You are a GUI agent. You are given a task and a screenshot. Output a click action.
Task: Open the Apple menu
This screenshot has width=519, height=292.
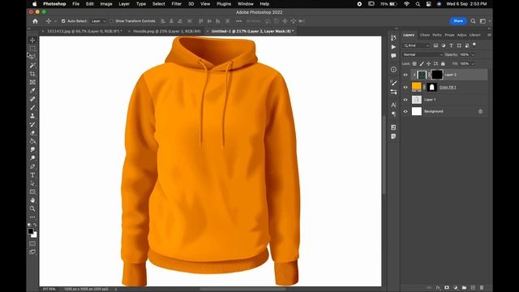tap(35, 4)
